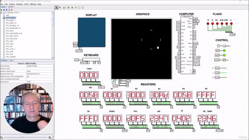The image size is (249, 140).
Task: Poke the RESET button in CONTROL section
Action: pyautogui.click(x=224, y=46)
